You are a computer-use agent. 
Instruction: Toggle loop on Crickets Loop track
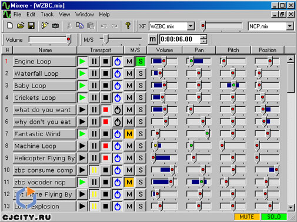click(x=118, y=97)
